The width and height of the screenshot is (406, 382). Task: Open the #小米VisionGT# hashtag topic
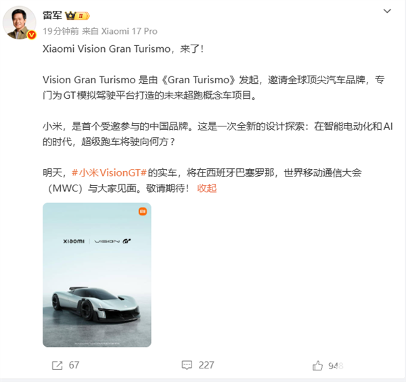click(x=109, y=172)
